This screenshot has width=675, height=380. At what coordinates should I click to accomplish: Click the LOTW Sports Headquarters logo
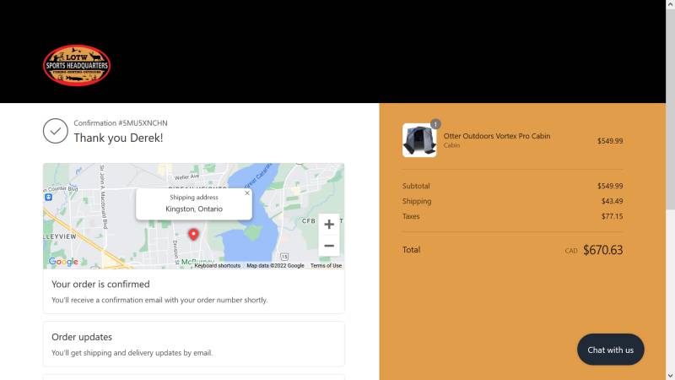[77, 66]
